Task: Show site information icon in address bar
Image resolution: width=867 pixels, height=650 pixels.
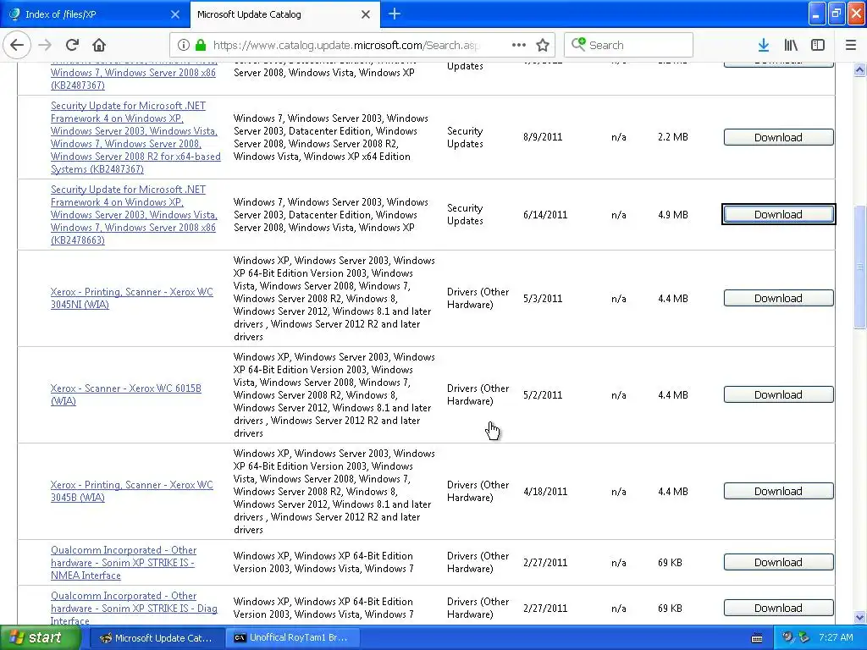Action: point(184,45)
